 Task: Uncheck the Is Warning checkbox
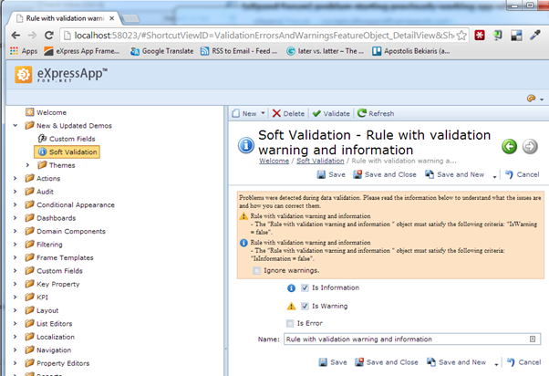coord(305,306)
